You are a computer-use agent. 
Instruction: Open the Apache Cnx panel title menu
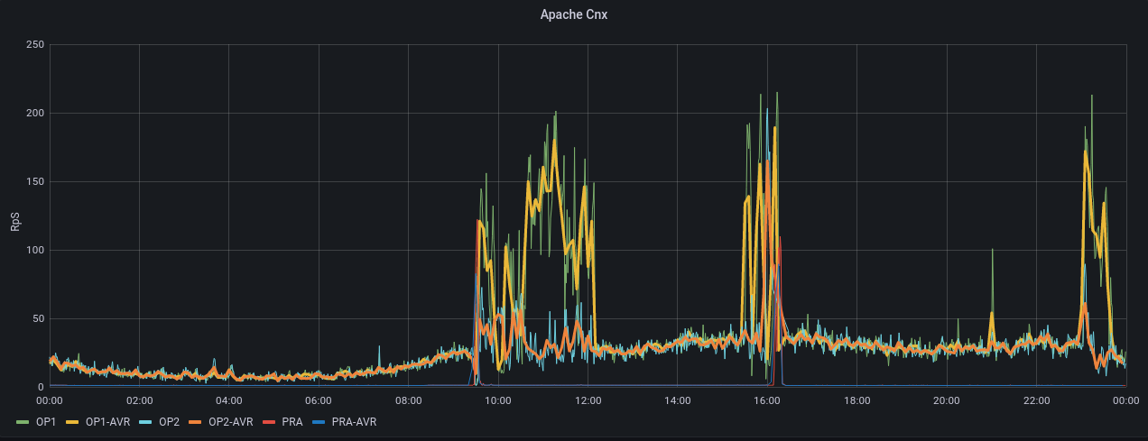tap(573, 14)
